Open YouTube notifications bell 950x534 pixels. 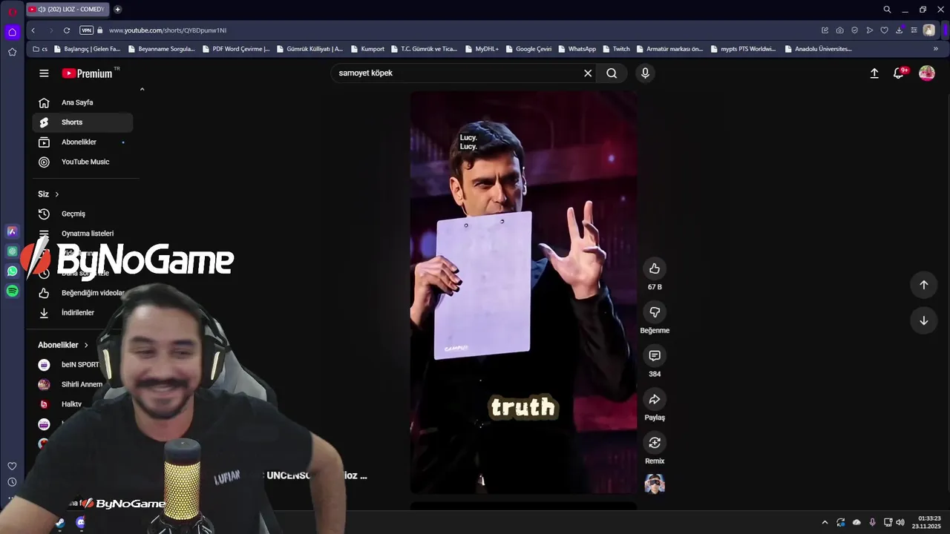pos(899,73)
